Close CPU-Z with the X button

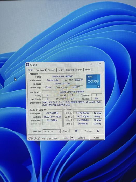(100, 64)
